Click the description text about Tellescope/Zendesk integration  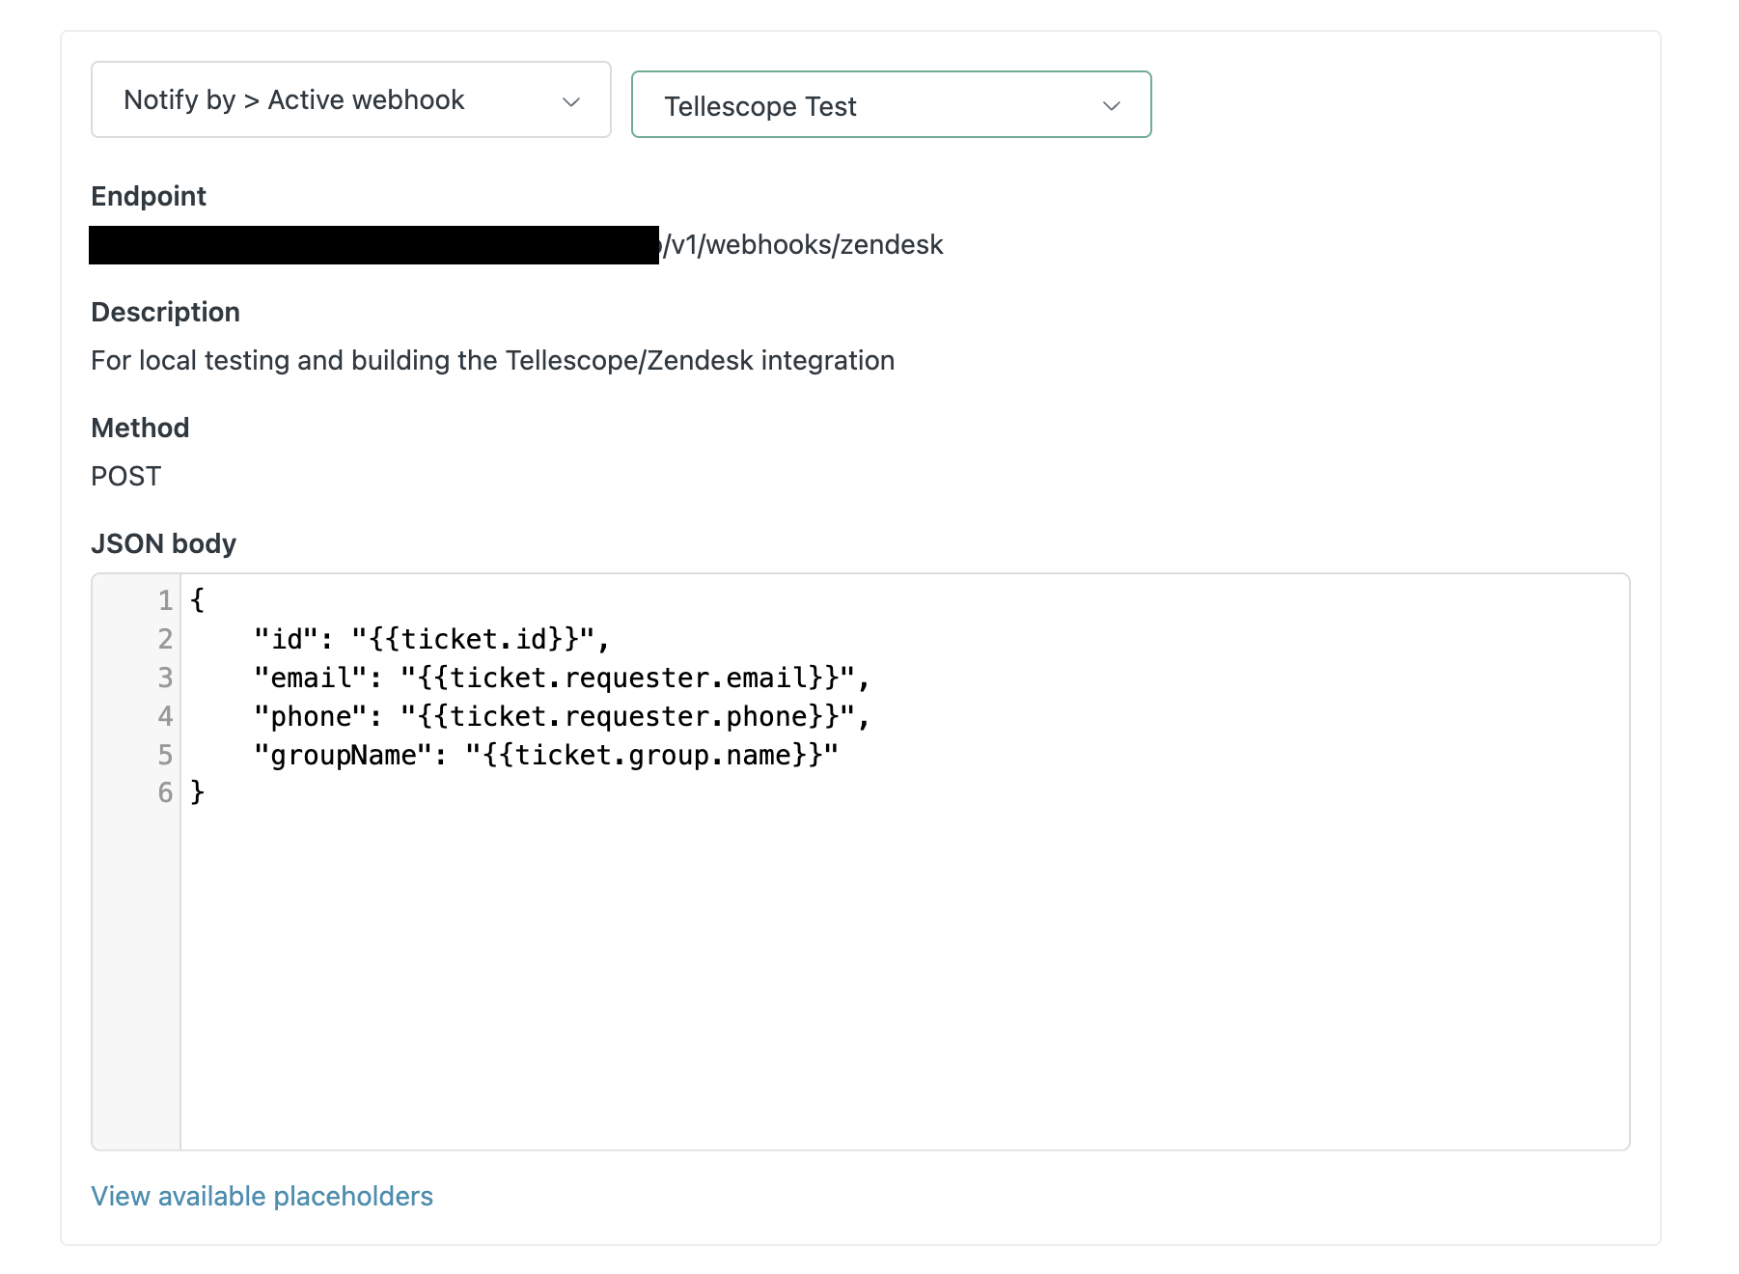(493, 360)
